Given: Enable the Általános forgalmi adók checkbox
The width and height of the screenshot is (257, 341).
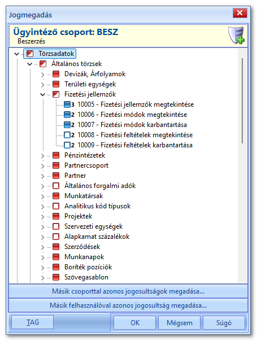Looking at the screenshot, I should pos(56,186).
